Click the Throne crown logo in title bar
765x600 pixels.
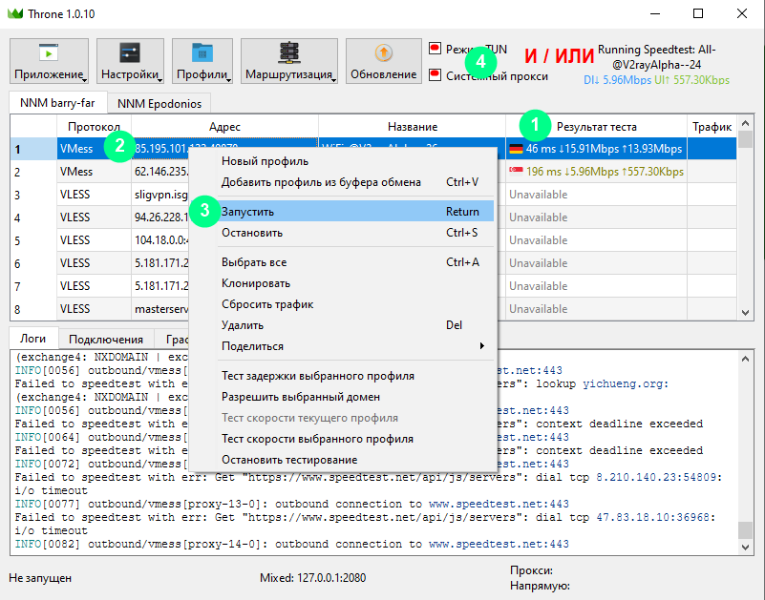(14, 13)
